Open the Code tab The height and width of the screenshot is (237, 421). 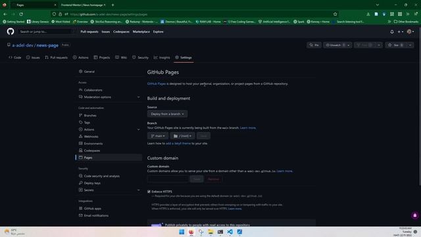(x=14, y=57)
